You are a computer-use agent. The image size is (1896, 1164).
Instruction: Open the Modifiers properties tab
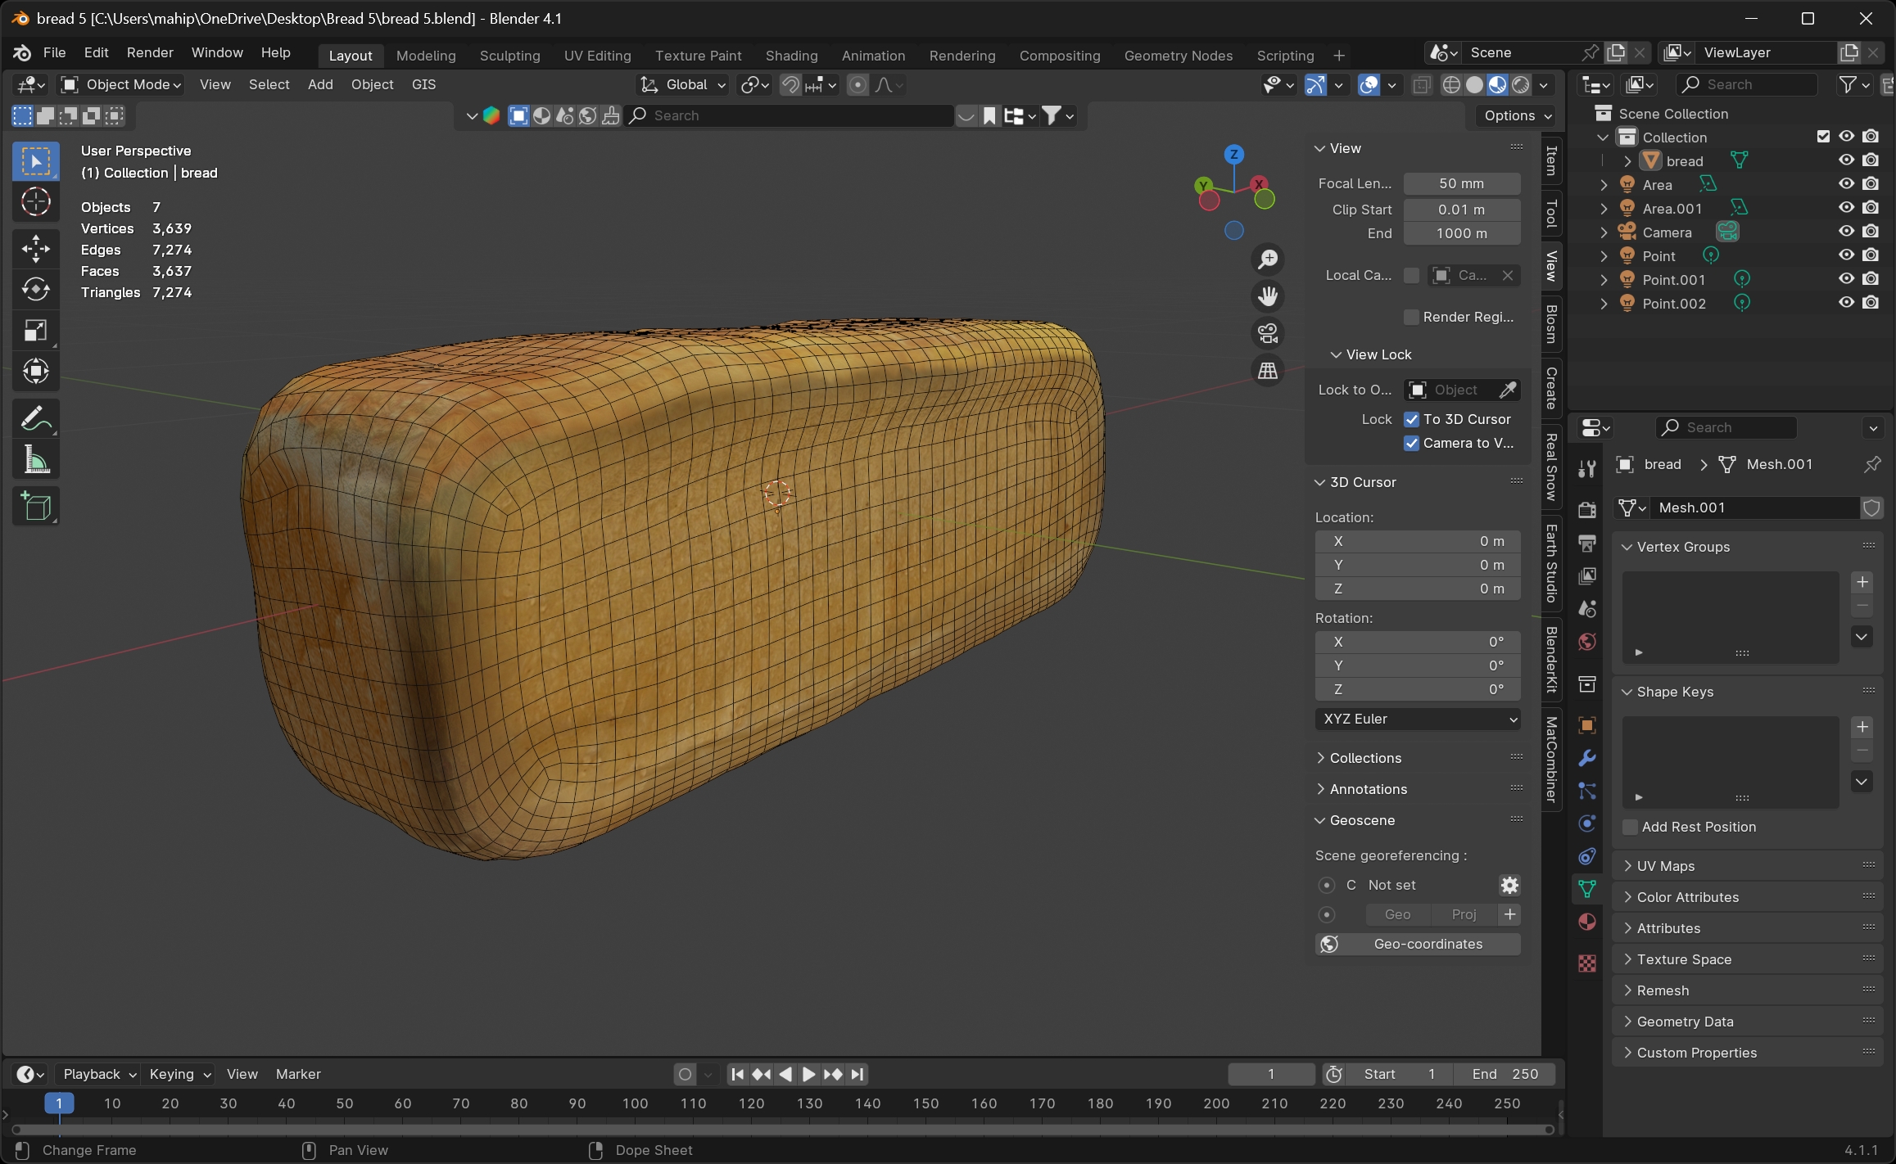pos(1587,757)
